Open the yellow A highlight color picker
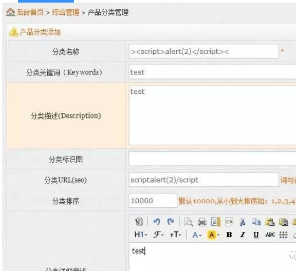Viewport: 296px width, 274px height. tap(213, 235)
